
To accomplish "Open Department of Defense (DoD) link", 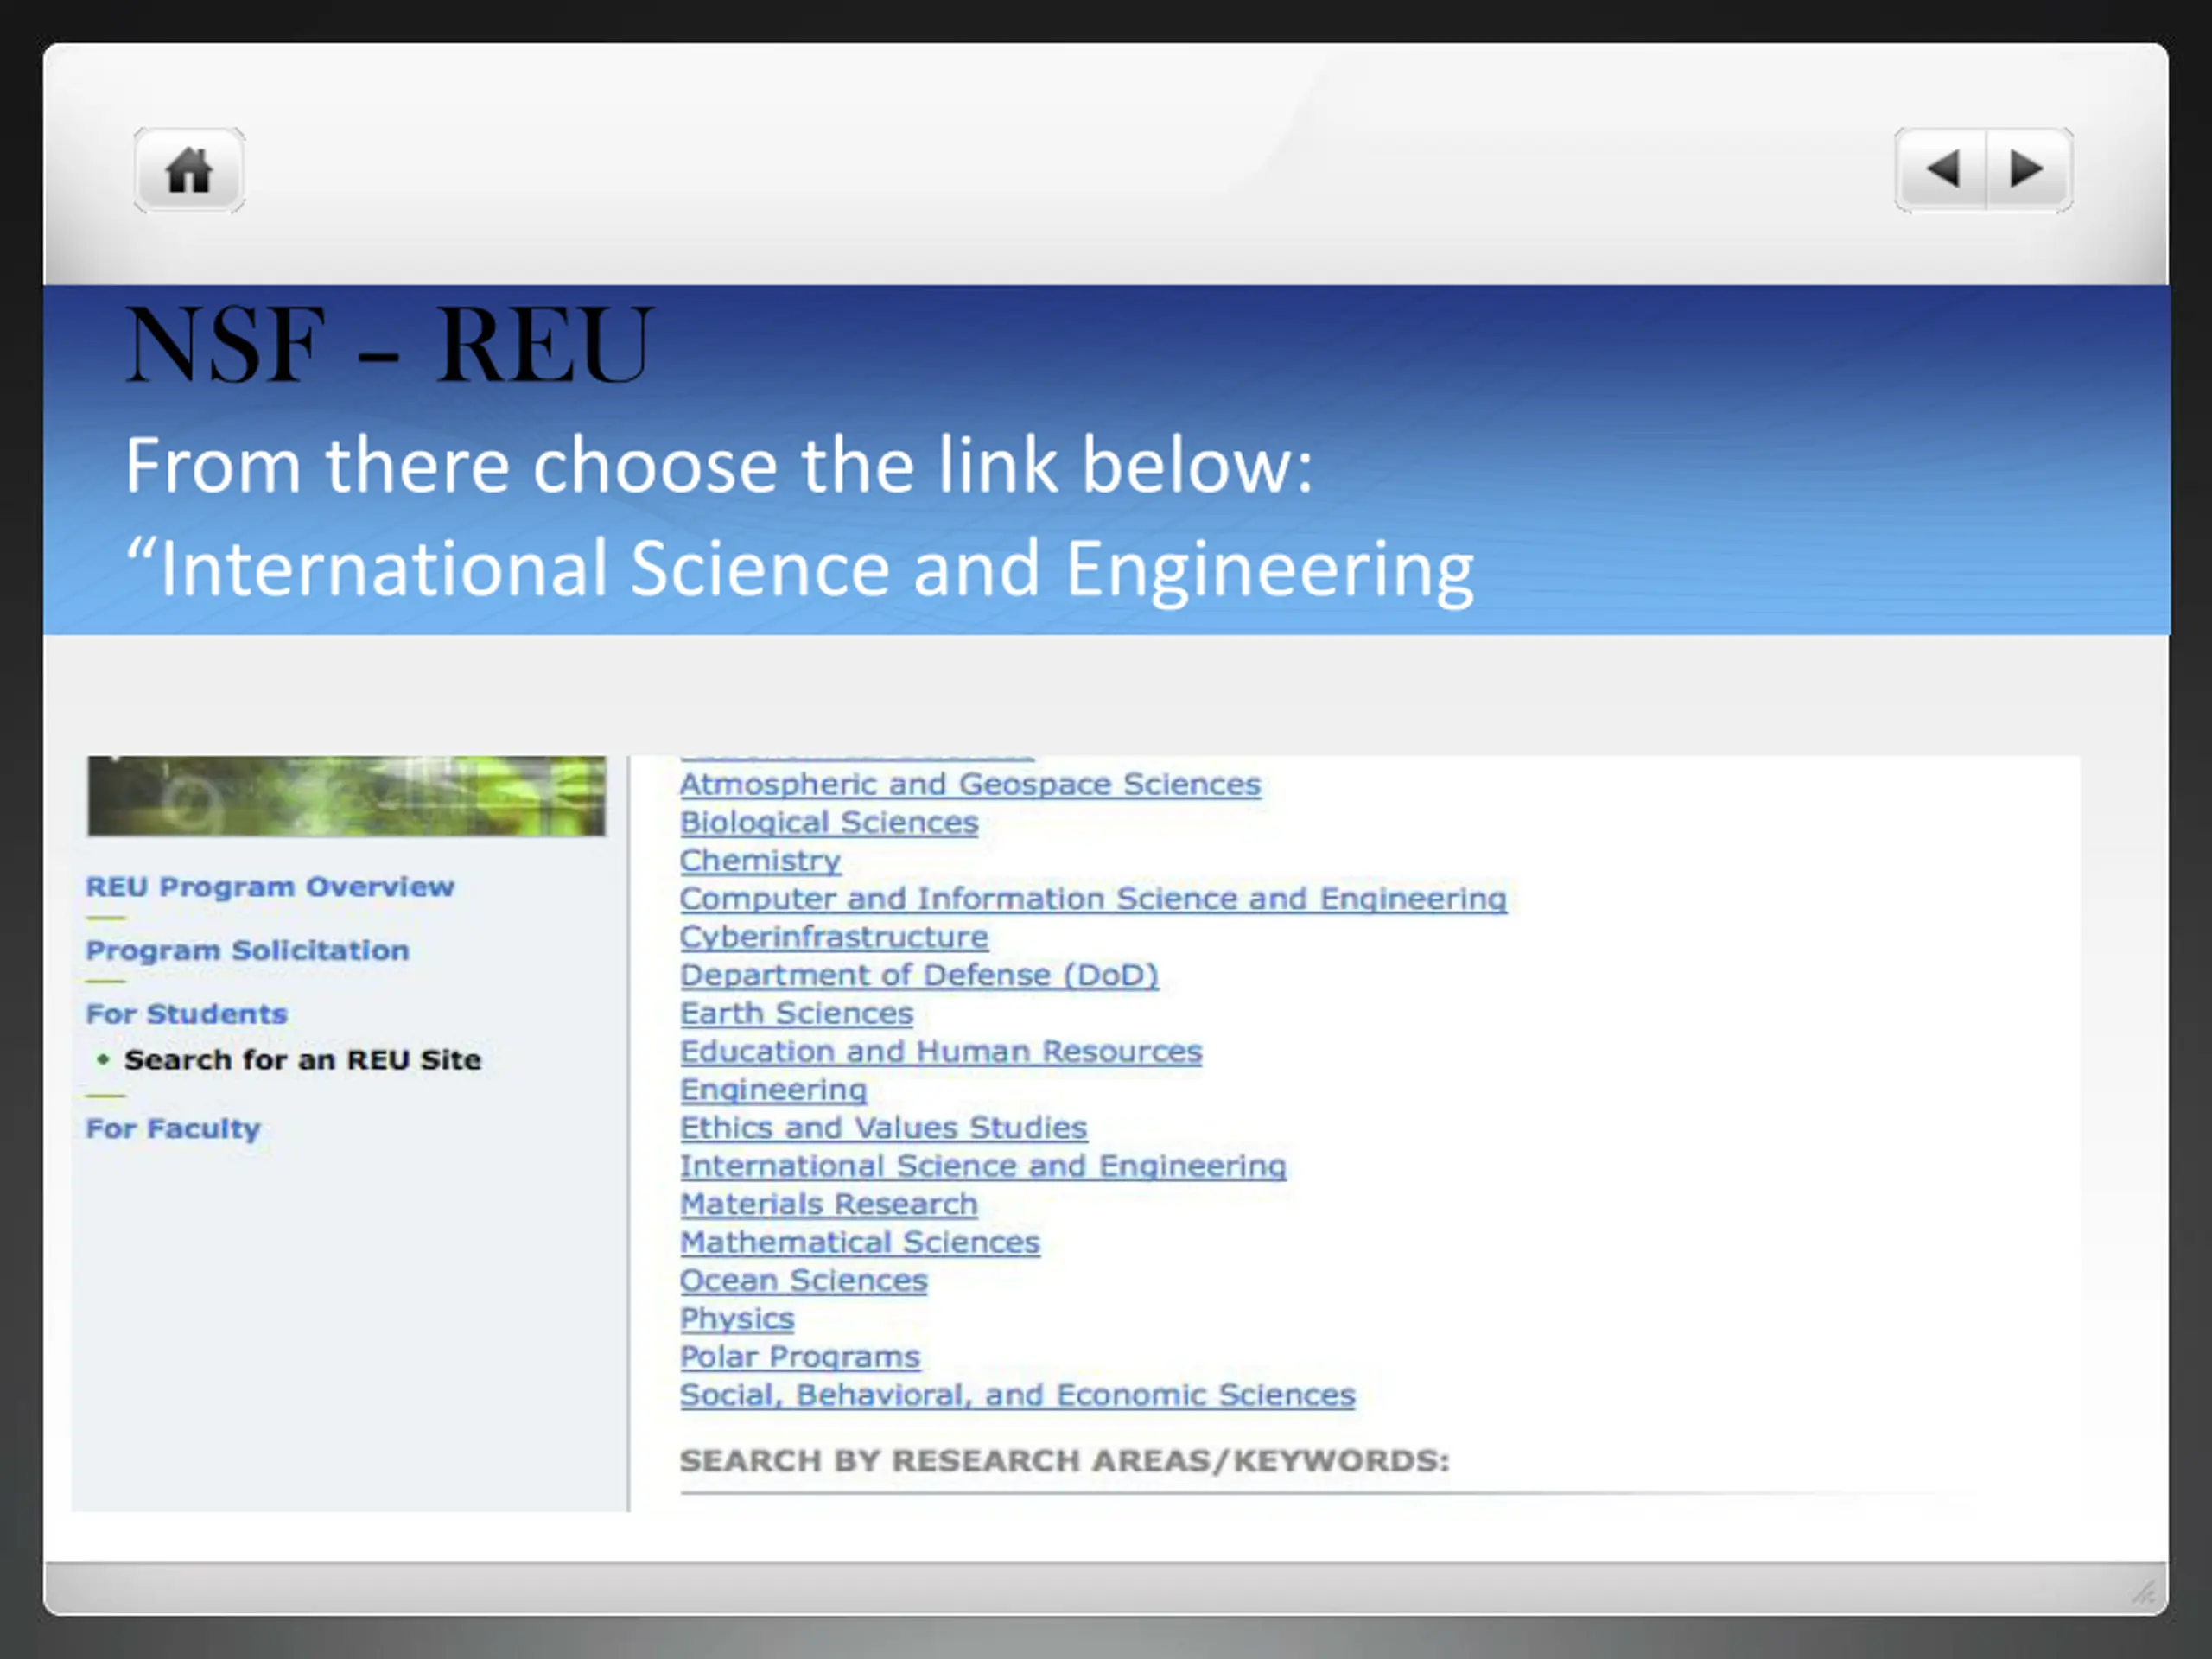I will point(919,975).
